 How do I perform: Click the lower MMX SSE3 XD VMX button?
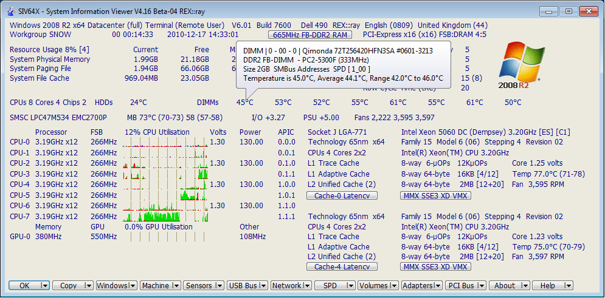pos(435,266)
